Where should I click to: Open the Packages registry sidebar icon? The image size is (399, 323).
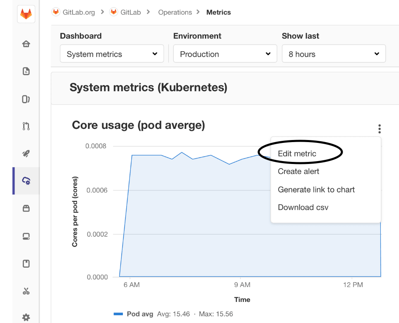point(26,208)
